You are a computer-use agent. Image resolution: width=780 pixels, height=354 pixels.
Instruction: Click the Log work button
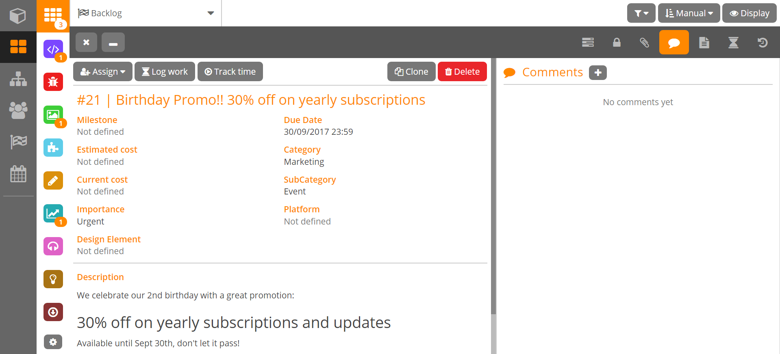(165, 72)
